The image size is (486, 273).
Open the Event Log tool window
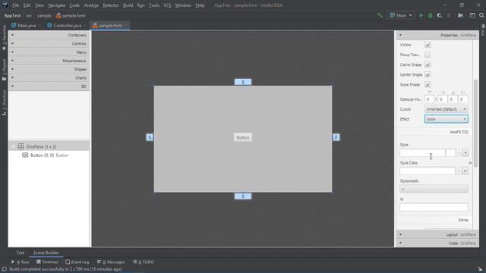click(x=77, y=262)
